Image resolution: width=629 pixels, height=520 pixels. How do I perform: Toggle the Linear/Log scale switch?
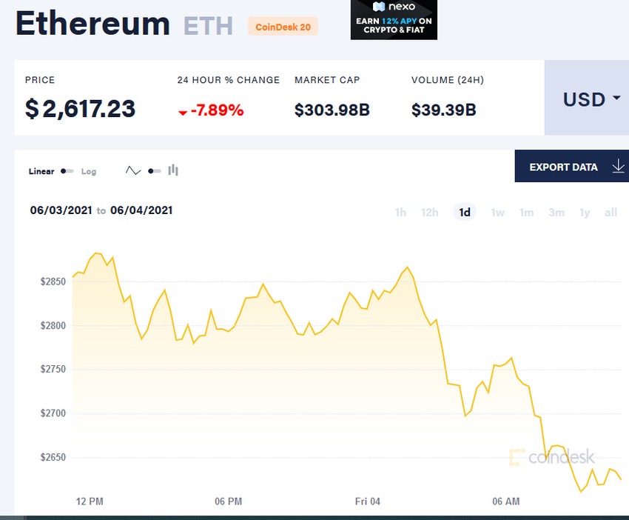67,171
